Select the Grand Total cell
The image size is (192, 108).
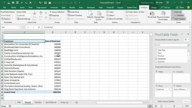[24, 92]
